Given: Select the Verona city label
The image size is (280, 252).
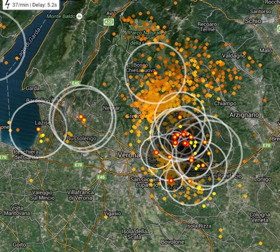Looking at the screenshot, I should tap(129, 155).
